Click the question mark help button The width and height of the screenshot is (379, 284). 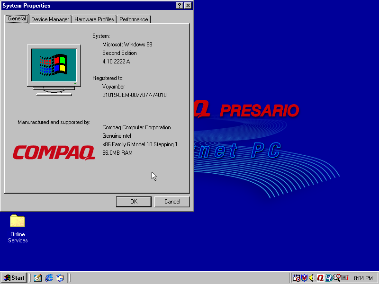pos(179,6)
